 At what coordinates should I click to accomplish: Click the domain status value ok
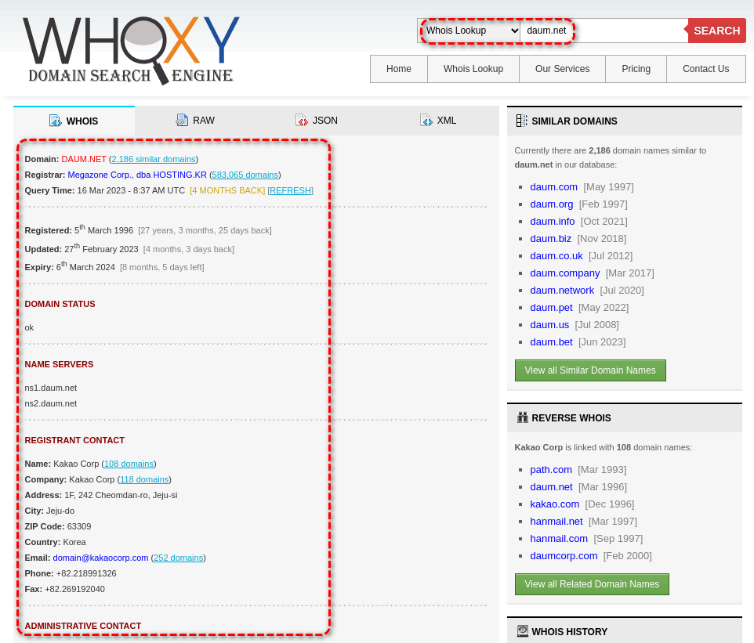click(29, 327)
